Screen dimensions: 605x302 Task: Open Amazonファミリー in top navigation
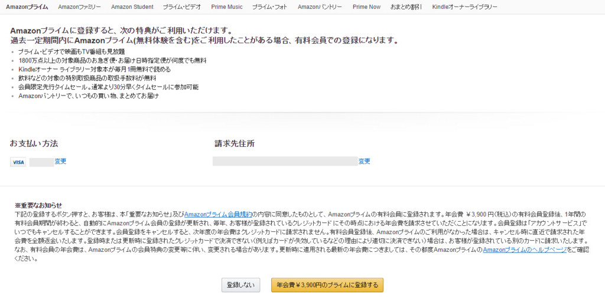80,7
